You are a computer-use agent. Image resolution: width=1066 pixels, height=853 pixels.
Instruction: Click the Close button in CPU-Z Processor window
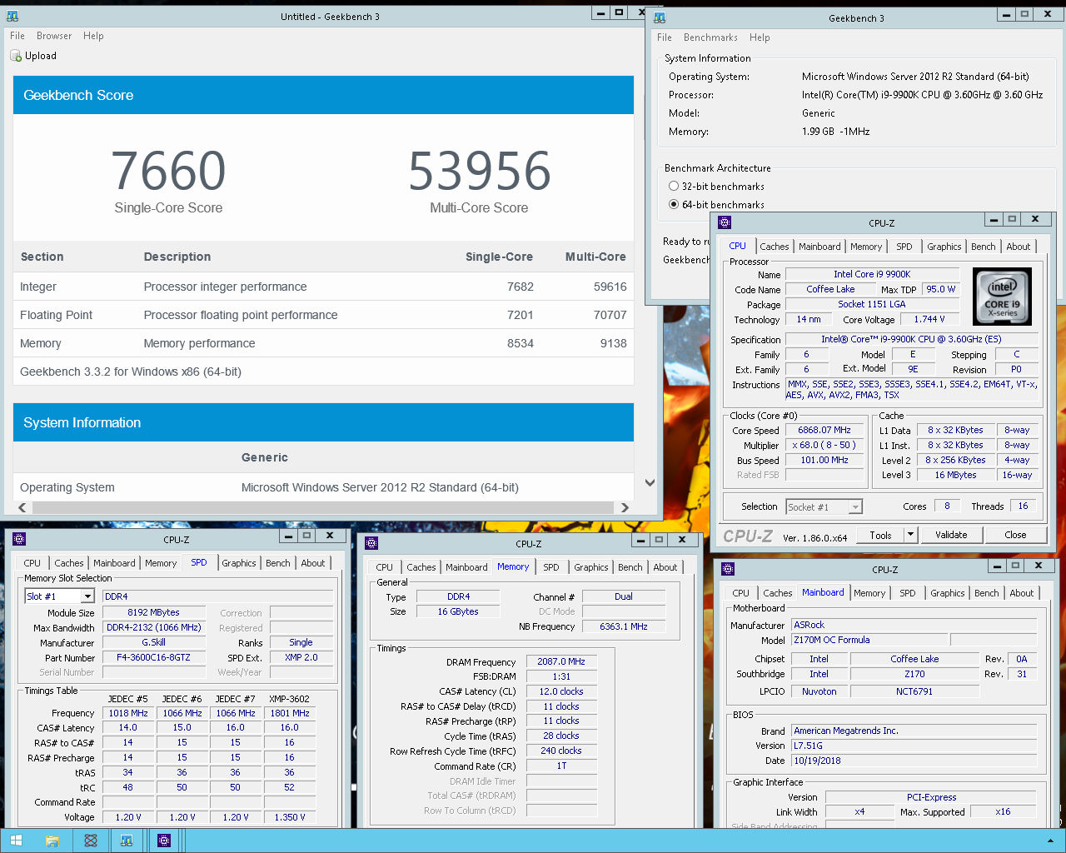[x=1015, y=535]
